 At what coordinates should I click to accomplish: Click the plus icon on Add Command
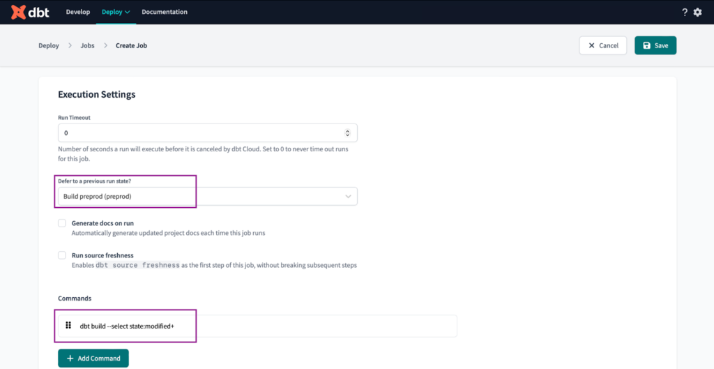(x=70, y=358)
